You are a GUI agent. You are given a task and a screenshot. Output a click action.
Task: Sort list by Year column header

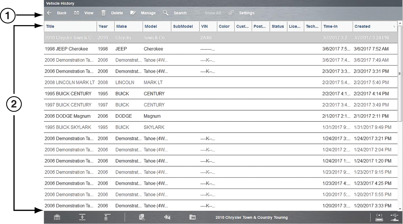tap(103, 26)
